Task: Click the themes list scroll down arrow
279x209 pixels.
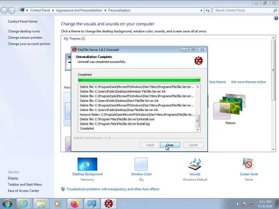Action: [x=274, y=149]
